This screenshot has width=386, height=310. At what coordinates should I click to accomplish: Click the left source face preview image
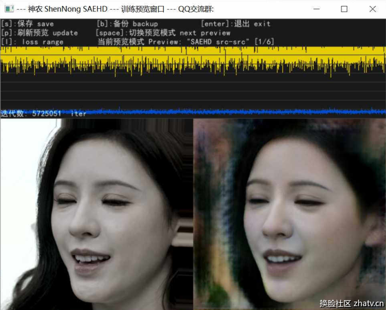pyautogui.click(x=97, y=214)
